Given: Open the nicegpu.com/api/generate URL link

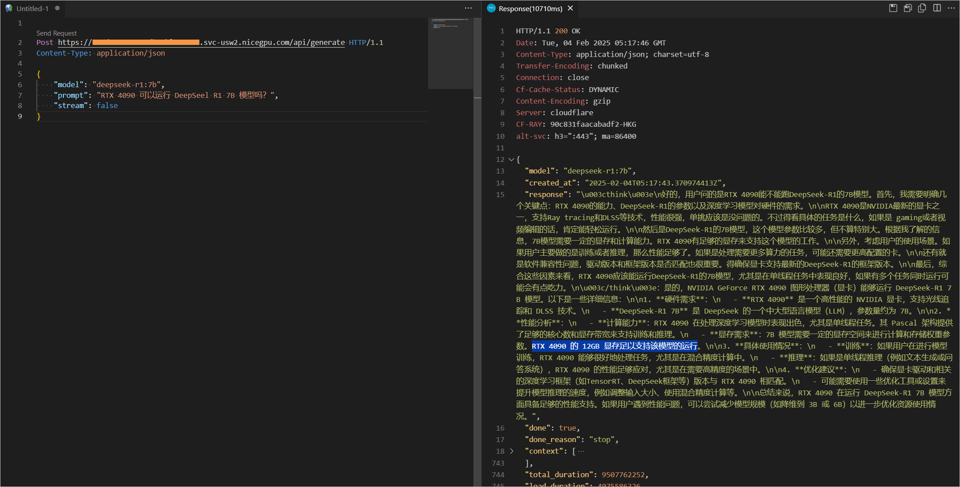Looking at the screenshot, I should point(274,43).
